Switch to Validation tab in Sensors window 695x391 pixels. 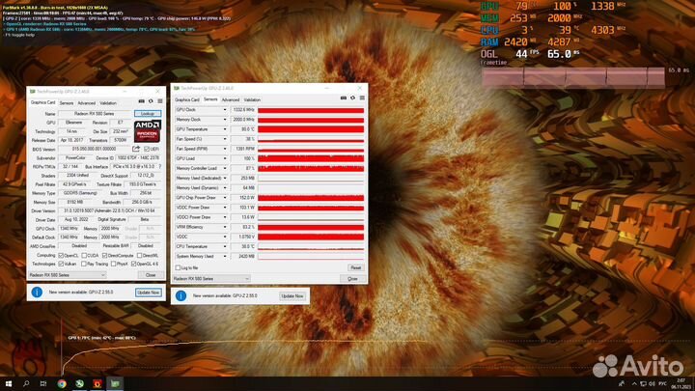click(x=252, y=99)
